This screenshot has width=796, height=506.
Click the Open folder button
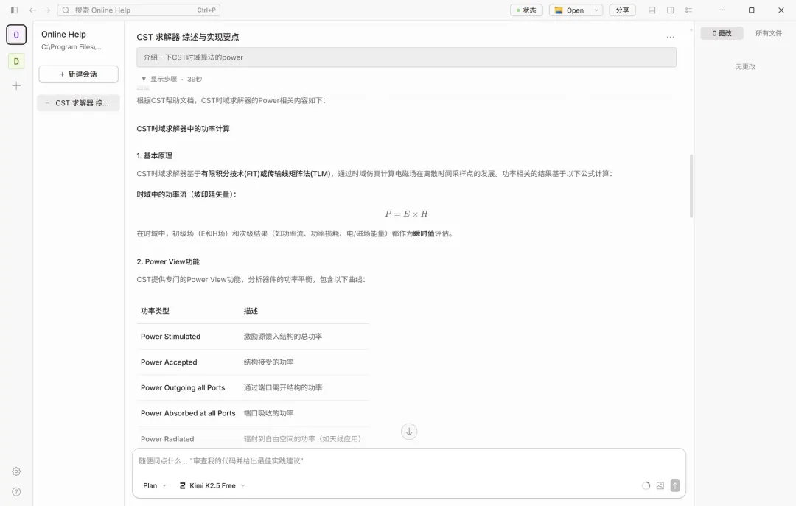coord(570,10)
